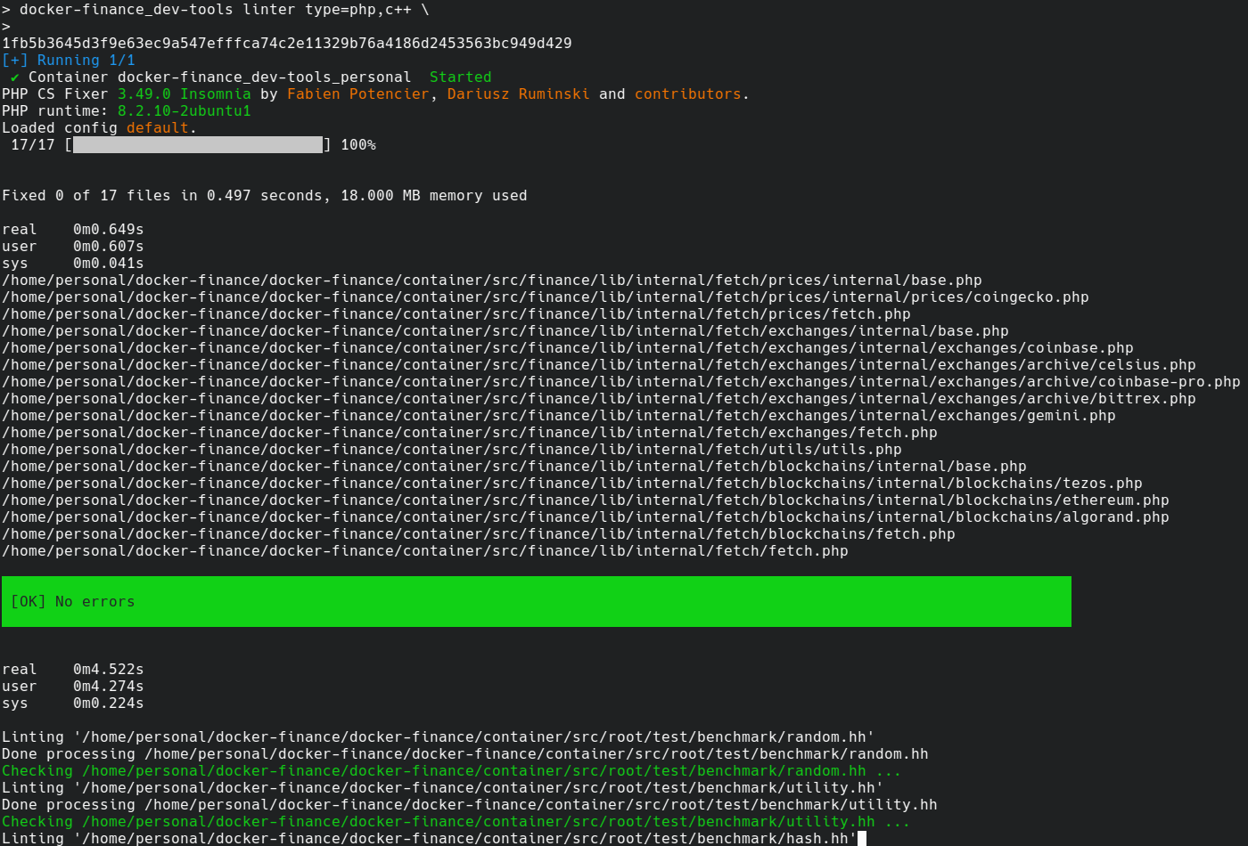
Task: Select the "Dariusz Ruminski" author name
Action: (x=518, y=94)
